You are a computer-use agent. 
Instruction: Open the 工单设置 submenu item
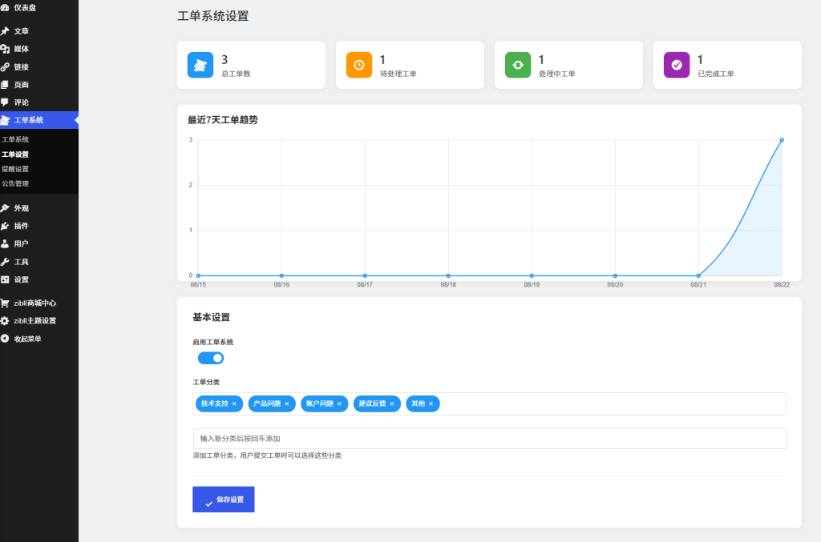coord(15,155)
